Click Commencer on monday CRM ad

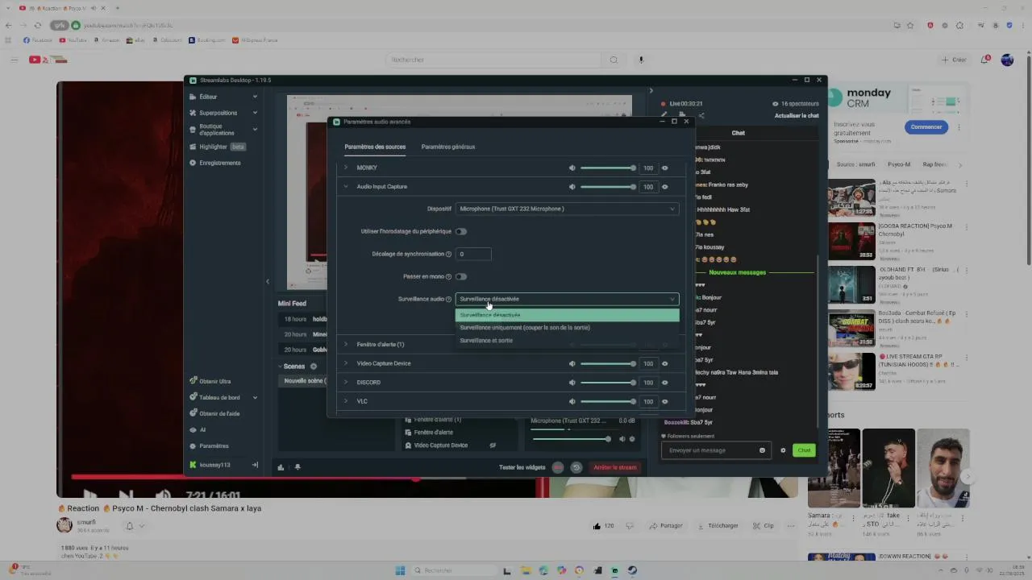coord(926,127)
